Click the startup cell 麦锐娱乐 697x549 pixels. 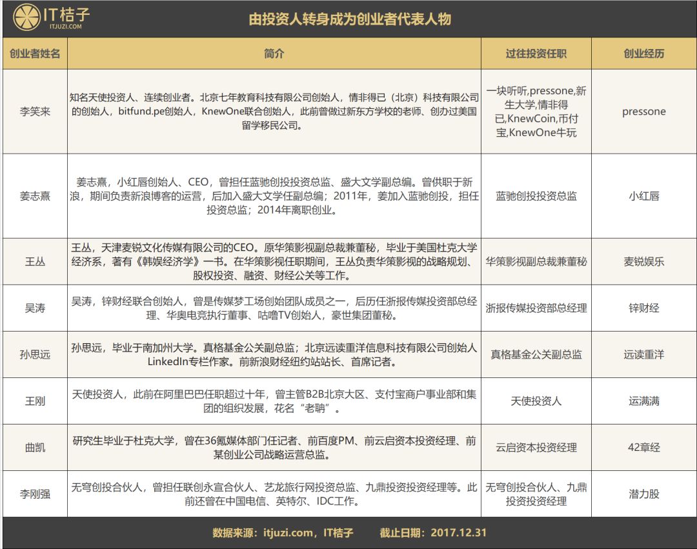643,262
